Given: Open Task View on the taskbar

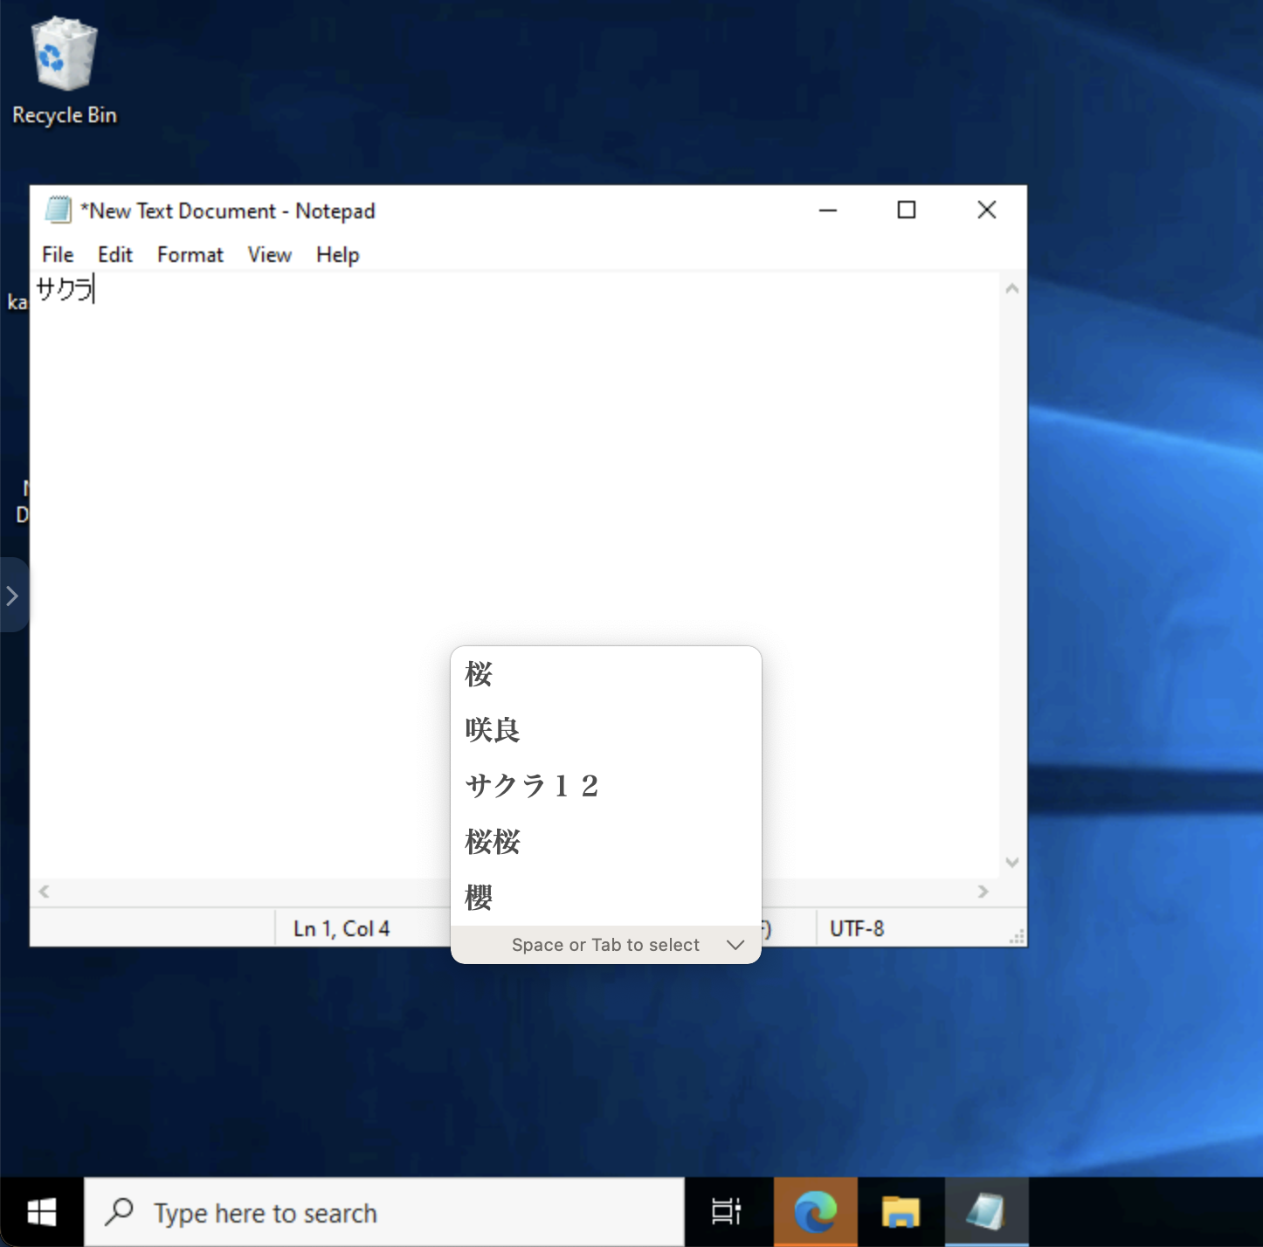Looking at the screenshot, I should coord(728,1212).
